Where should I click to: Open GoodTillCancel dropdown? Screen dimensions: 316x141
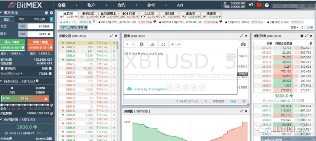[11, 74]
